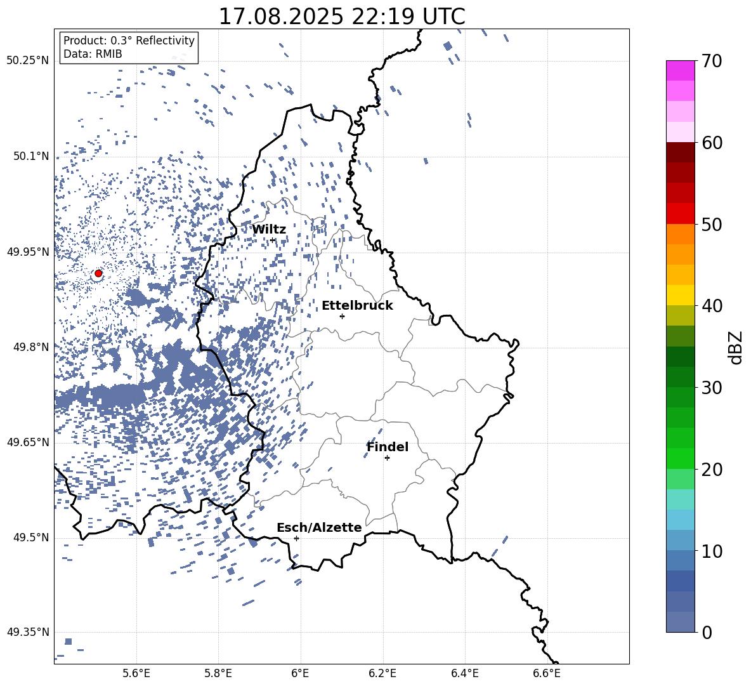The image size is (751, 686).
Task: Click the colorbar tick label 0
Action: click(707, 632)
